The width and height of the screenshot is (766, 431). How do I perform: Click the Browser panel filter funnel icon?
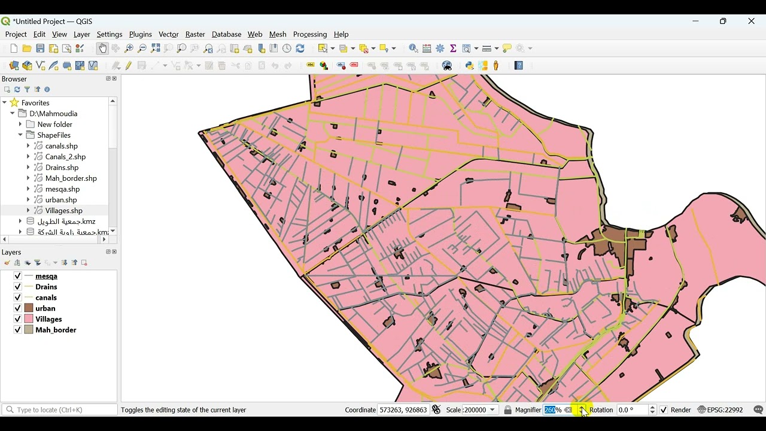click(x=27, y=90)
